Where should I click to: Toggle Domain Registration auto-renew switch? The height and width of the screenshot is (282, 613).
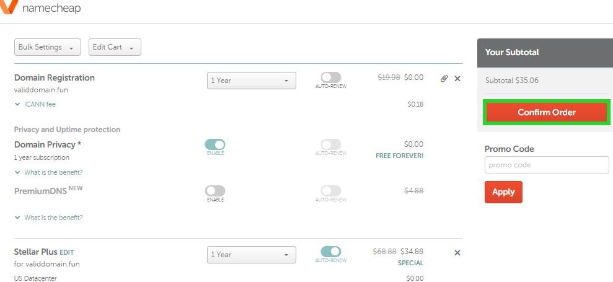[x=331, y=77]
